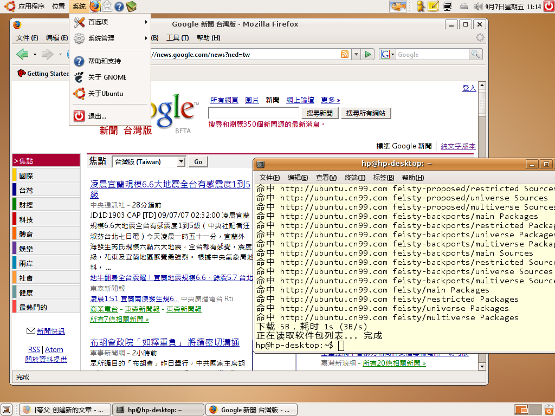Open the terminal's 终端 menu
The width and height of the screenshot is (555, 416).
354,178
